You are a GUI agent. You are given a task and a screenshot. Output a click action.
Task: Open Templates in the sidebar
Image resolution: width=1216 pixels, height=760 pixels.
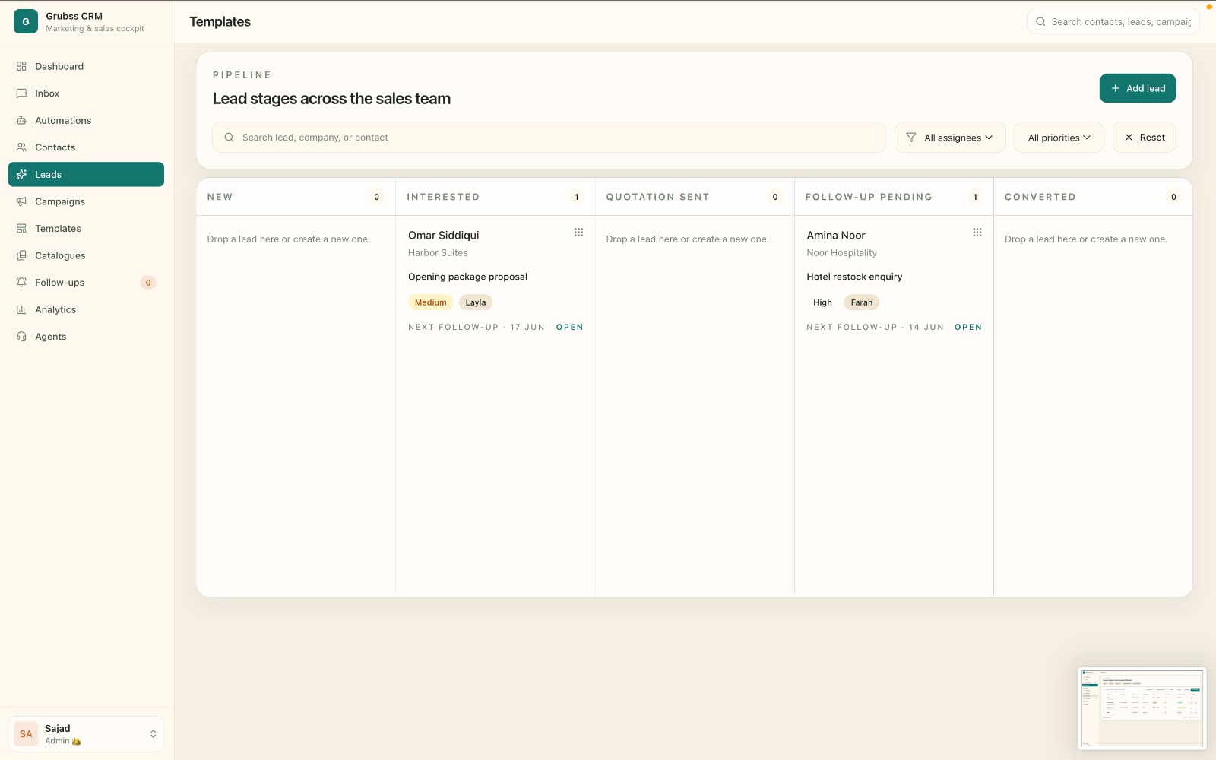(86, 228)
